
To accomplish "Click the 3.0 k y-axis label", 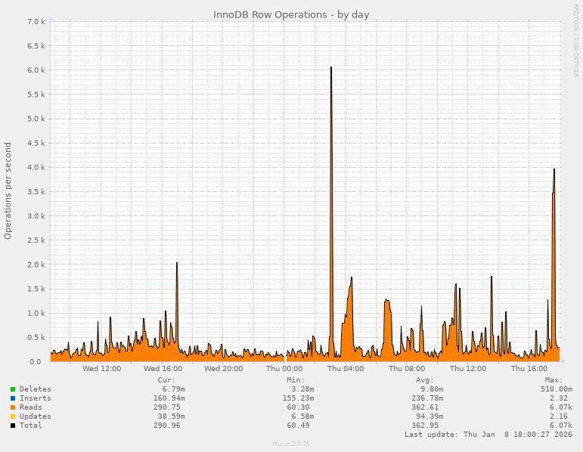I will pos(36,216).
